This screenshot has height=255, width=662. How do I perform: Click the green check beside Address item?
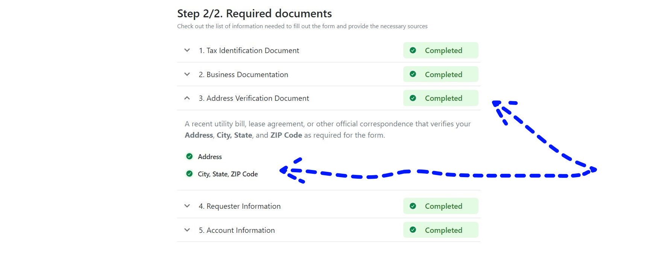pos(190,156)
